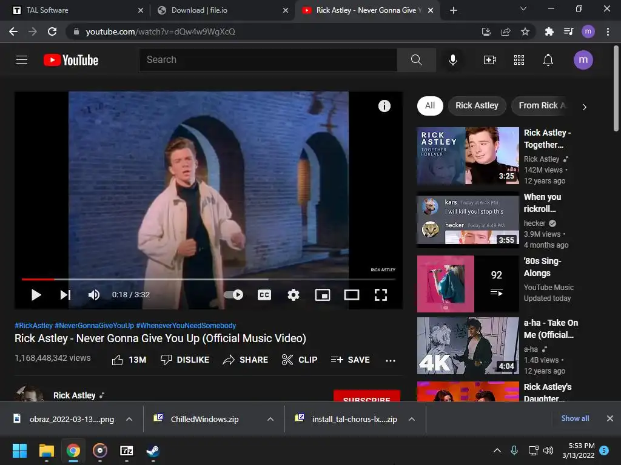Click the install app icon in address bar
621x465 pixels.
(486, 31)
